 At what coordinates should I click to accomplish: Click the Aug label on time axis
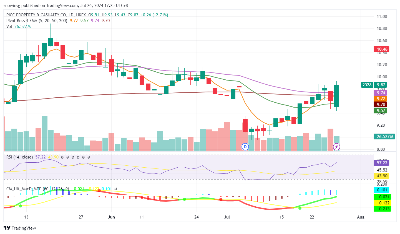[361, 217]
